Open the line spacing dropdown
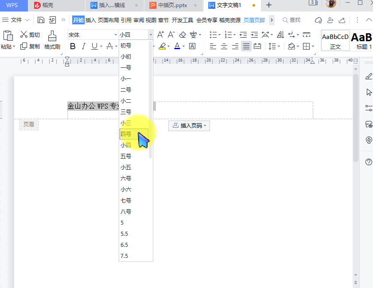 click(279, 46)
